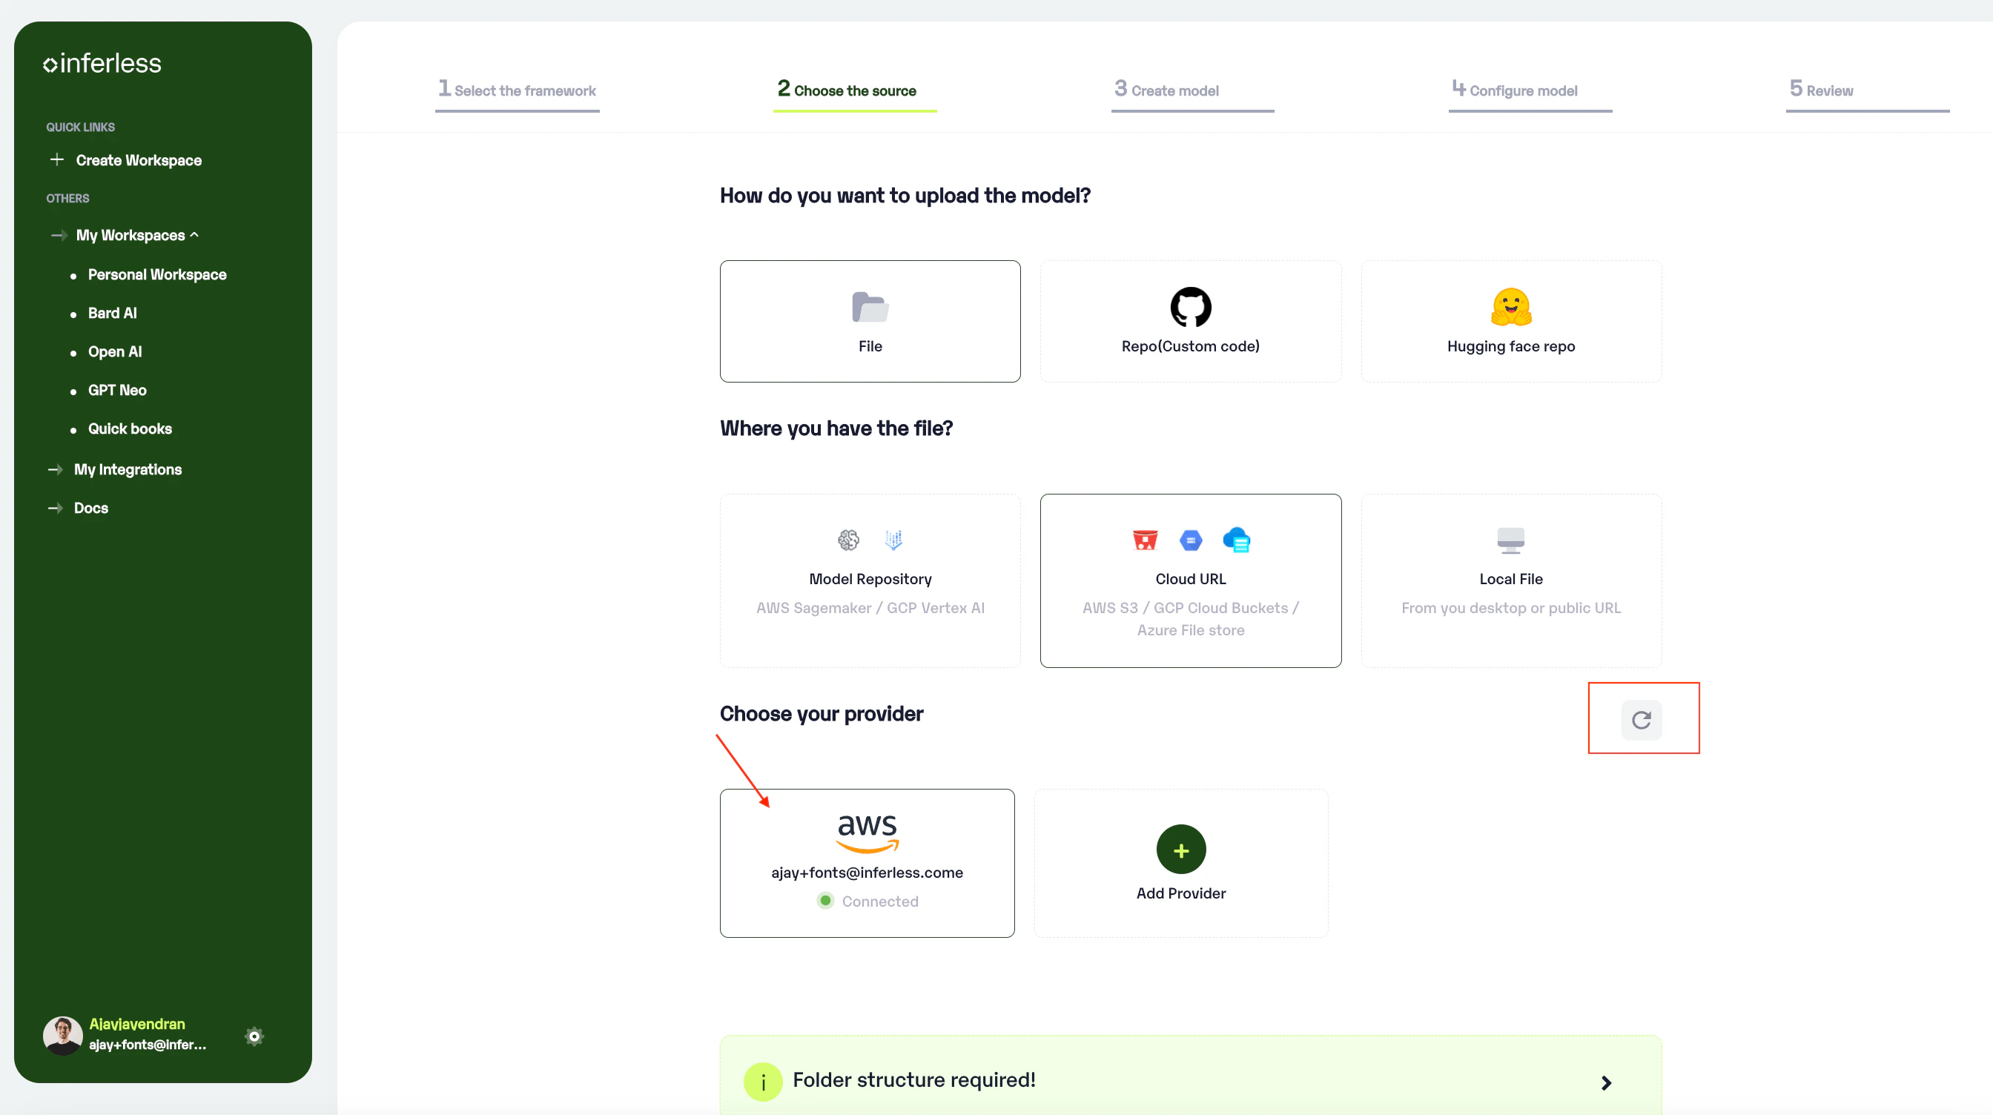Select the File upload option card
The height and width of the screenshot is (1115, 1993).
click(x=870, y=321)
